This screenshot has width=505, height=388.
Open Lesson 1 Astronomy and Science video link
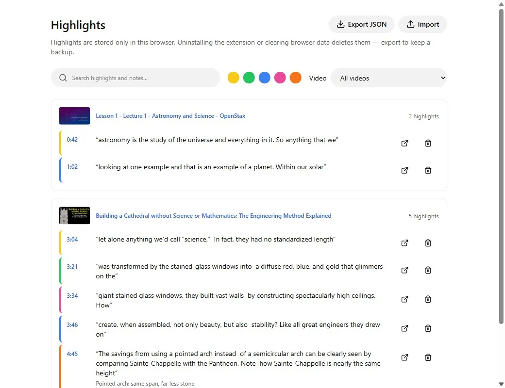pyautogui.click(x=170, y=116)
